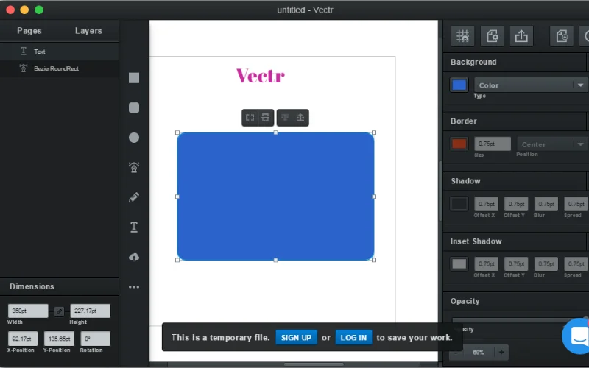Open the gray Inset Shadow color swatch
The image size is (589, 368).
[x=459, y=263]
